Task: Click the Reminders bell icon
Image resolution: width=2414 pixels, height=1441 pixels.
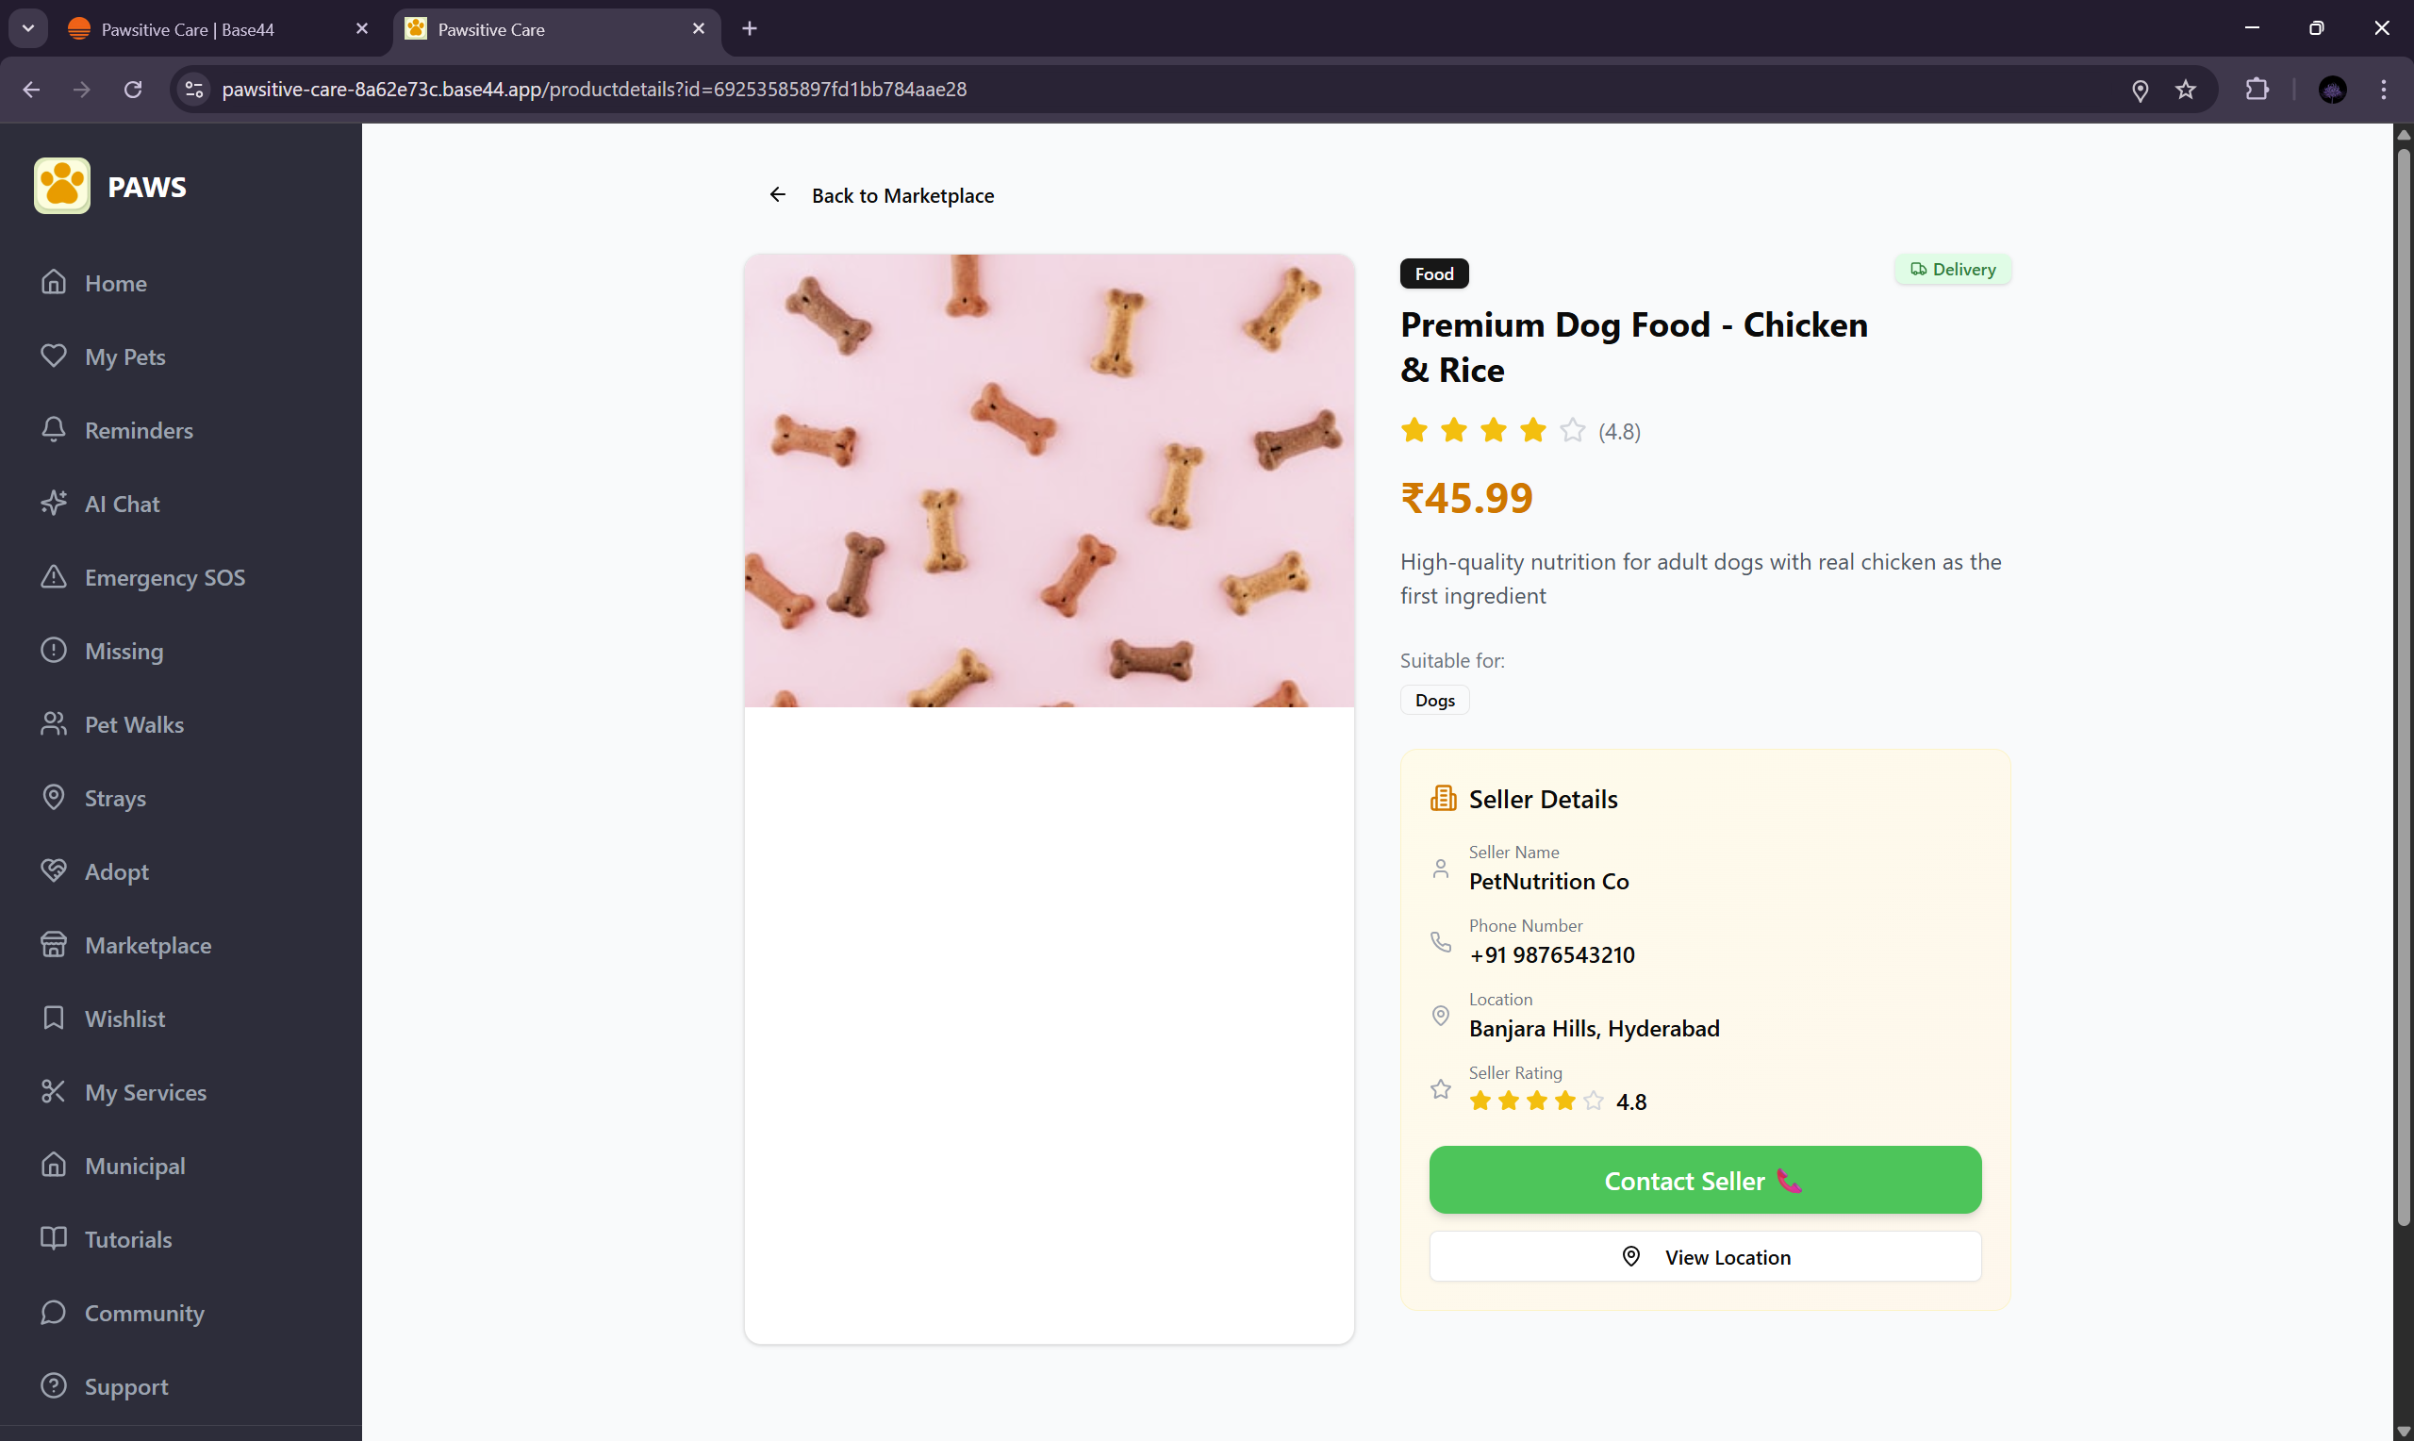Action: pos(54,429)
